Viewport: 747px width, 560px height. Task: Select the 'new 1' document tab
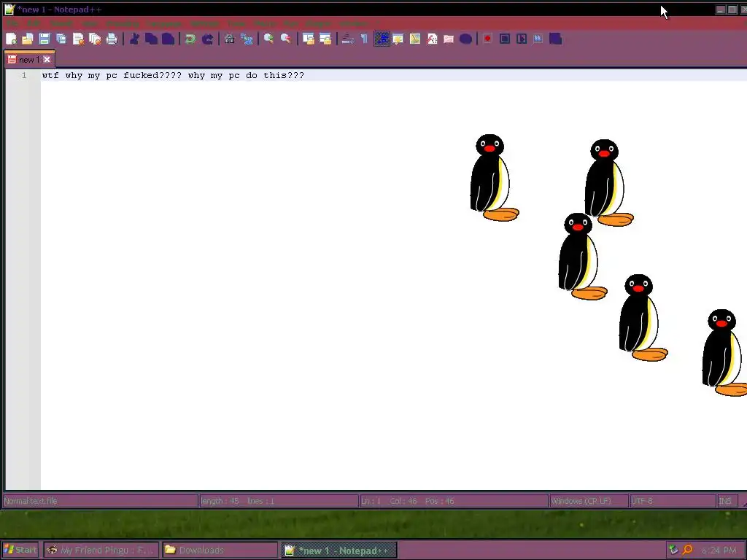29,60
